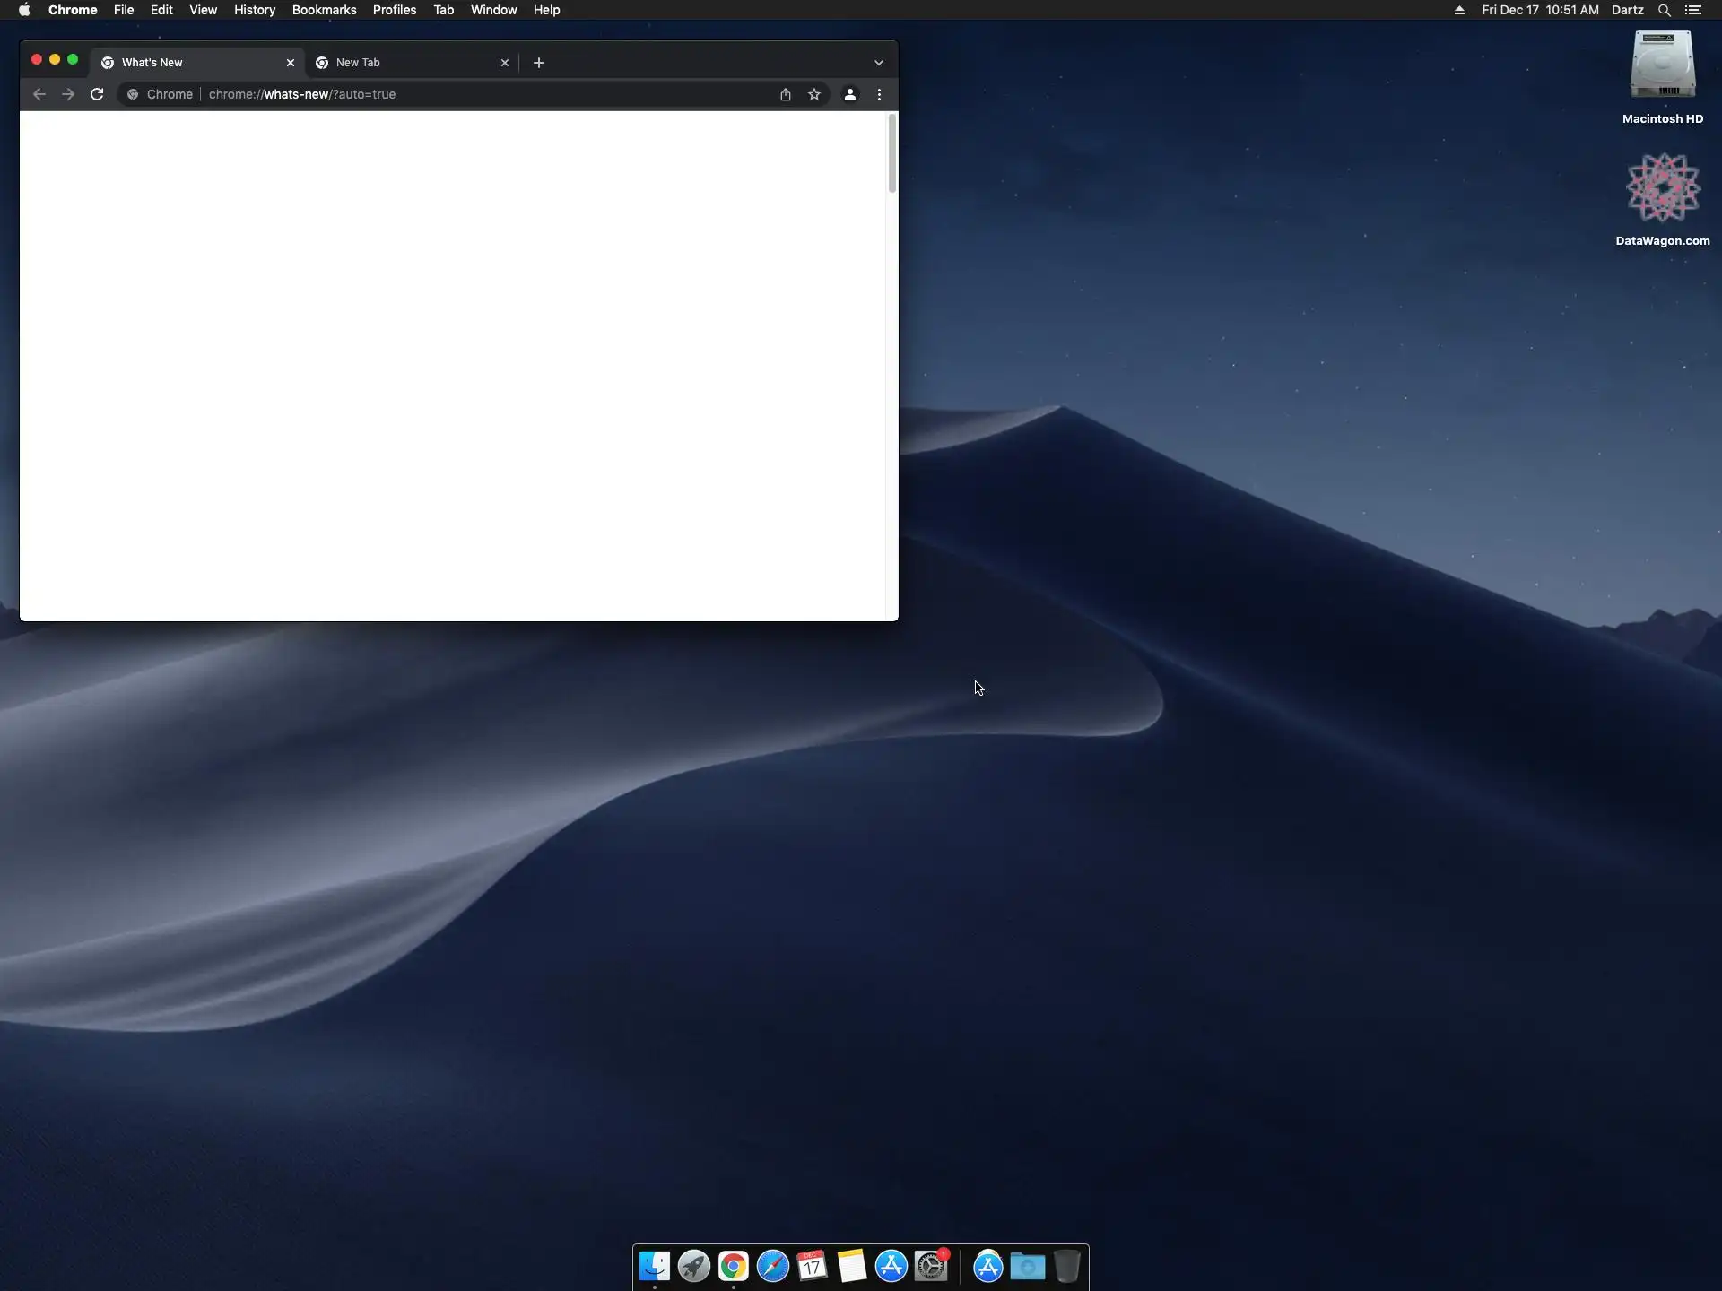Screen dimensions: 1722x1291
Task: Open Notification Center list icon
Action: (x=1693, y=10)
